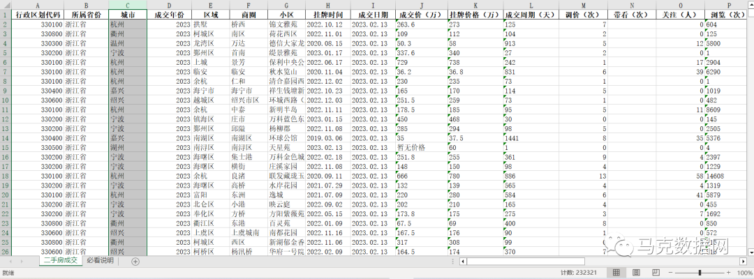Select column K header

475,4
